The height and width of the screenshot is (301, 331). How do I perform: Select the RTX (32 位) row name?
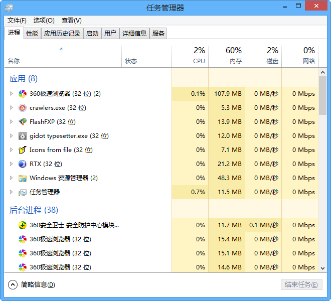click(46, 164)
